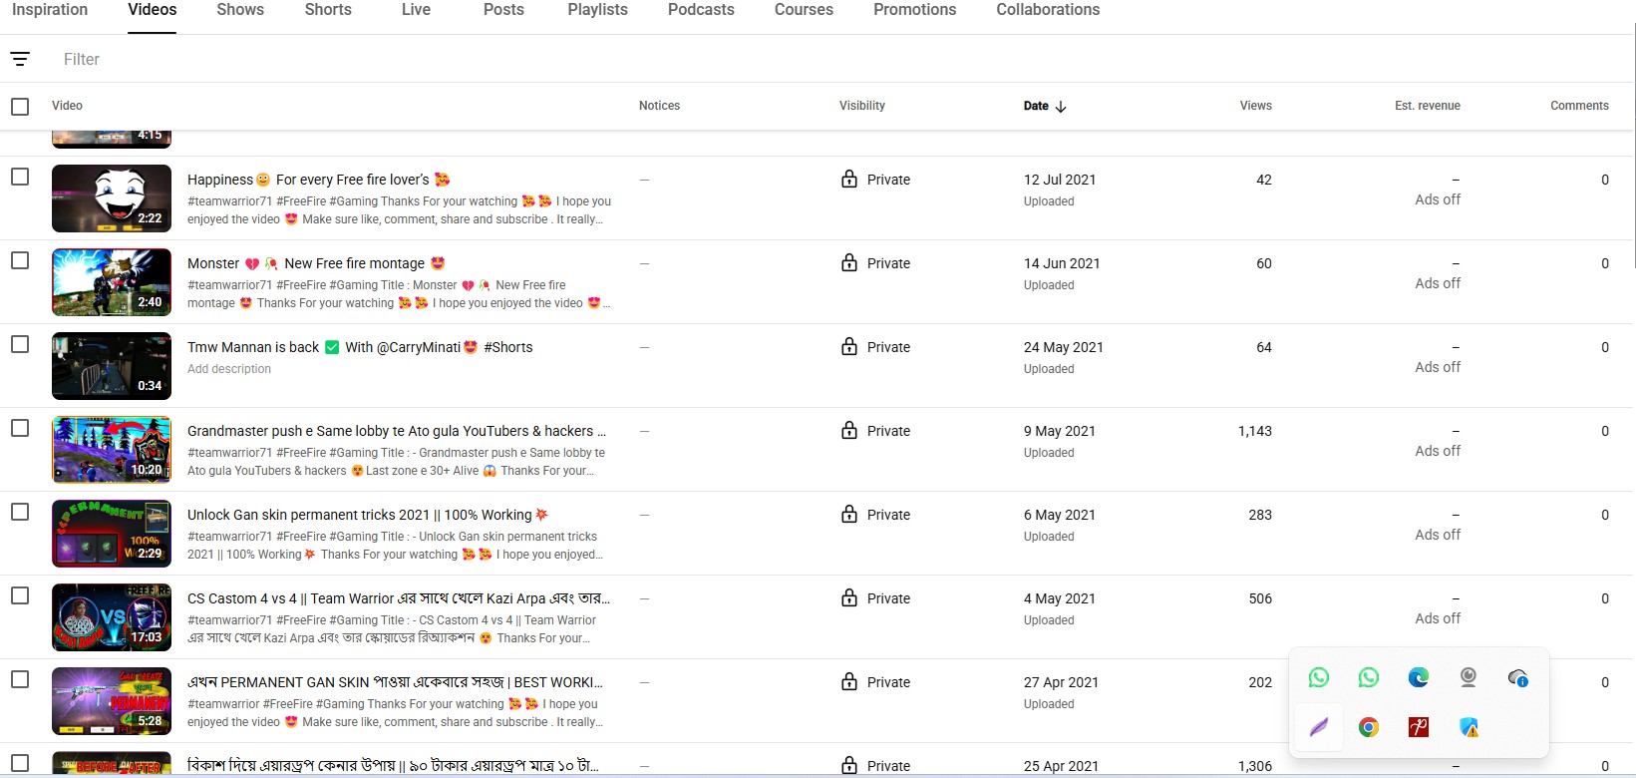Open the filter menu lines icon
Viewport: 1636px width, 778px height.
coord(20,60)
